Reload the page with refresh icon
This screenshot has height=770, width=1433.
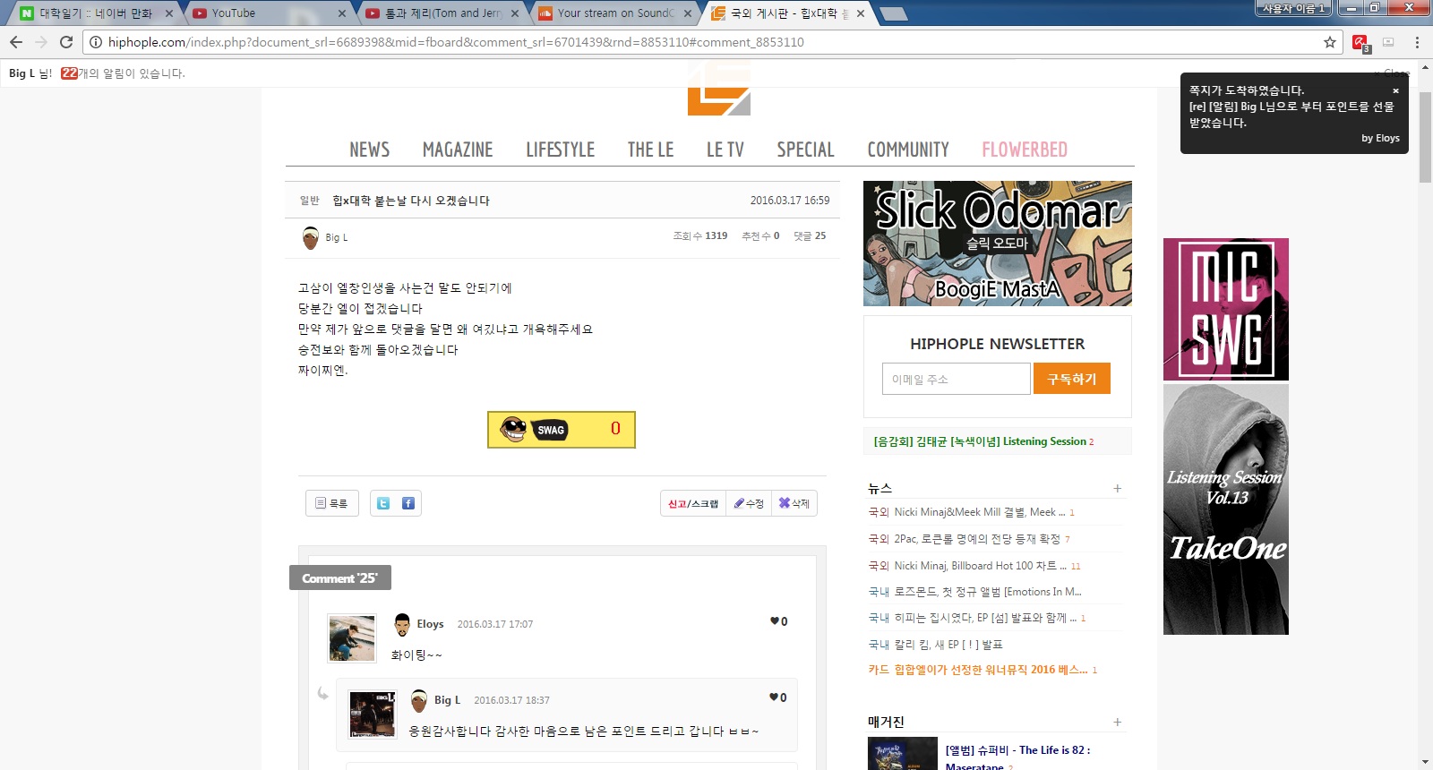[x=66, y=42]
